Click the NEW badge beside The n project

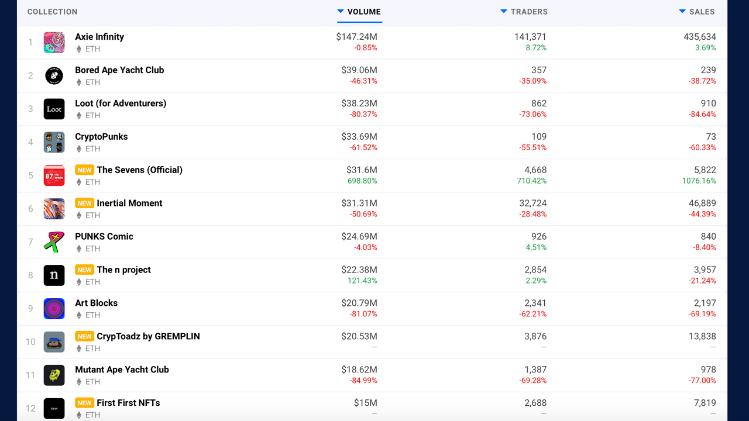(84, 270)
